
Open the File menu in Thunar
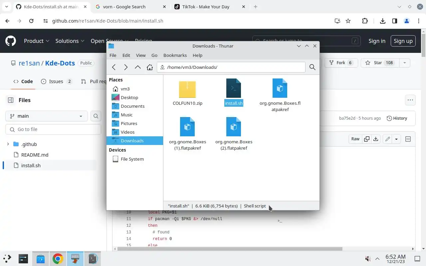(x=113, y=55)
